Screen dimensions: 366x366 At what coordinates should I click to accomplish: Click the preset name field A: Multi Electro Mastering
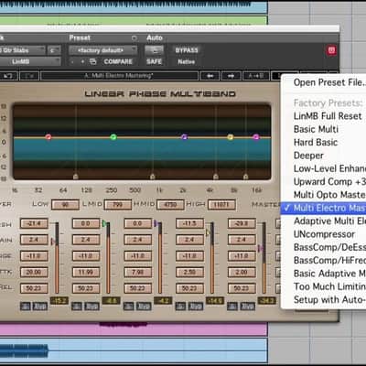click(119, 76)
